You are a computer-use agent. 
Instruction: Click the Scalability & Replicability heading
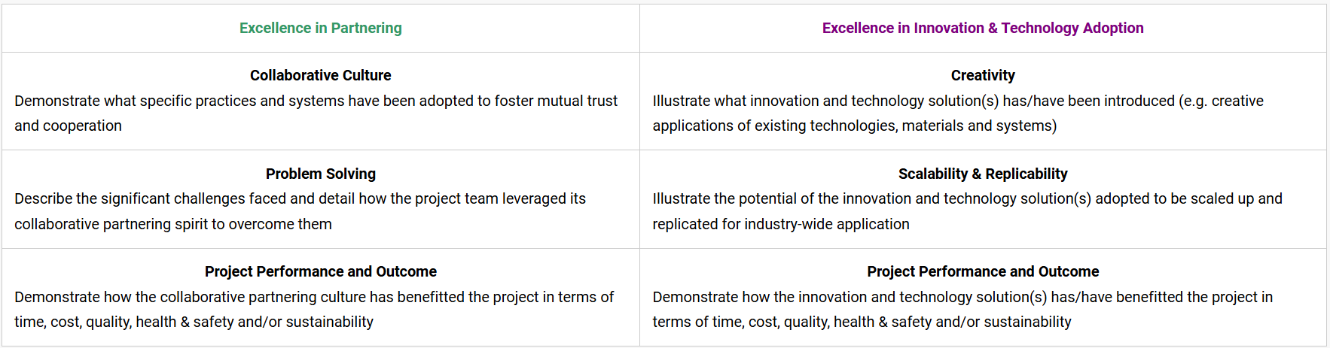click(x=982, y=174)
